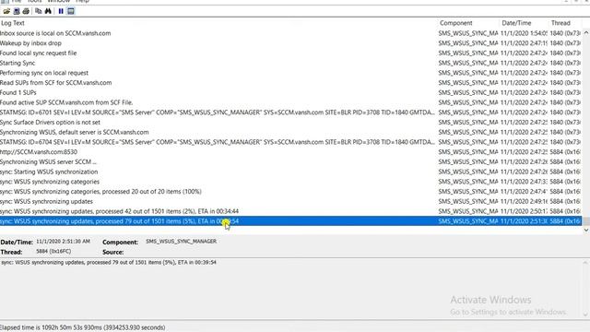The image size is (590, 332).
Task: Copy selected lines with the copy icon
Action: (39, 11)
